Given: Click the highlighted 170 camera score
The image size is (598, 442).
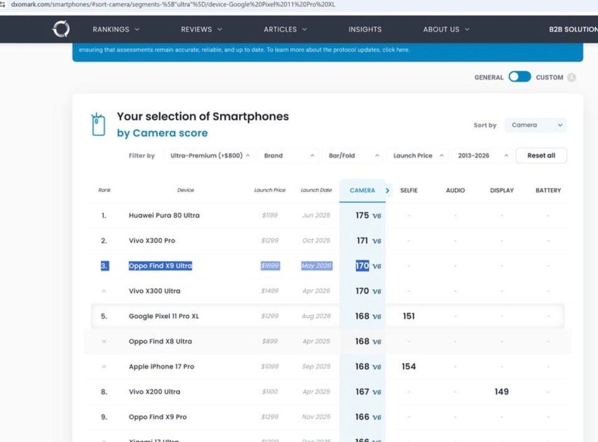Looking at the screenshot, I should pyautogui.click(x=362, y=266).
